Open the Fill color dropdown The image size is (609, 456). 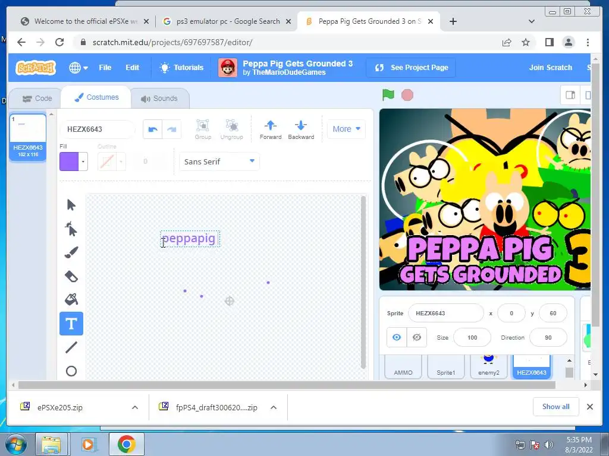[83, 161]
